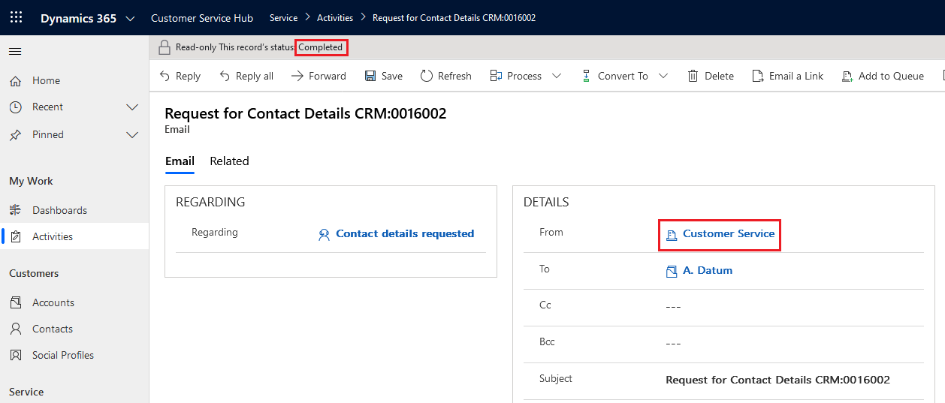
Task: Select the Email tab
Action: tap(180, 161)
